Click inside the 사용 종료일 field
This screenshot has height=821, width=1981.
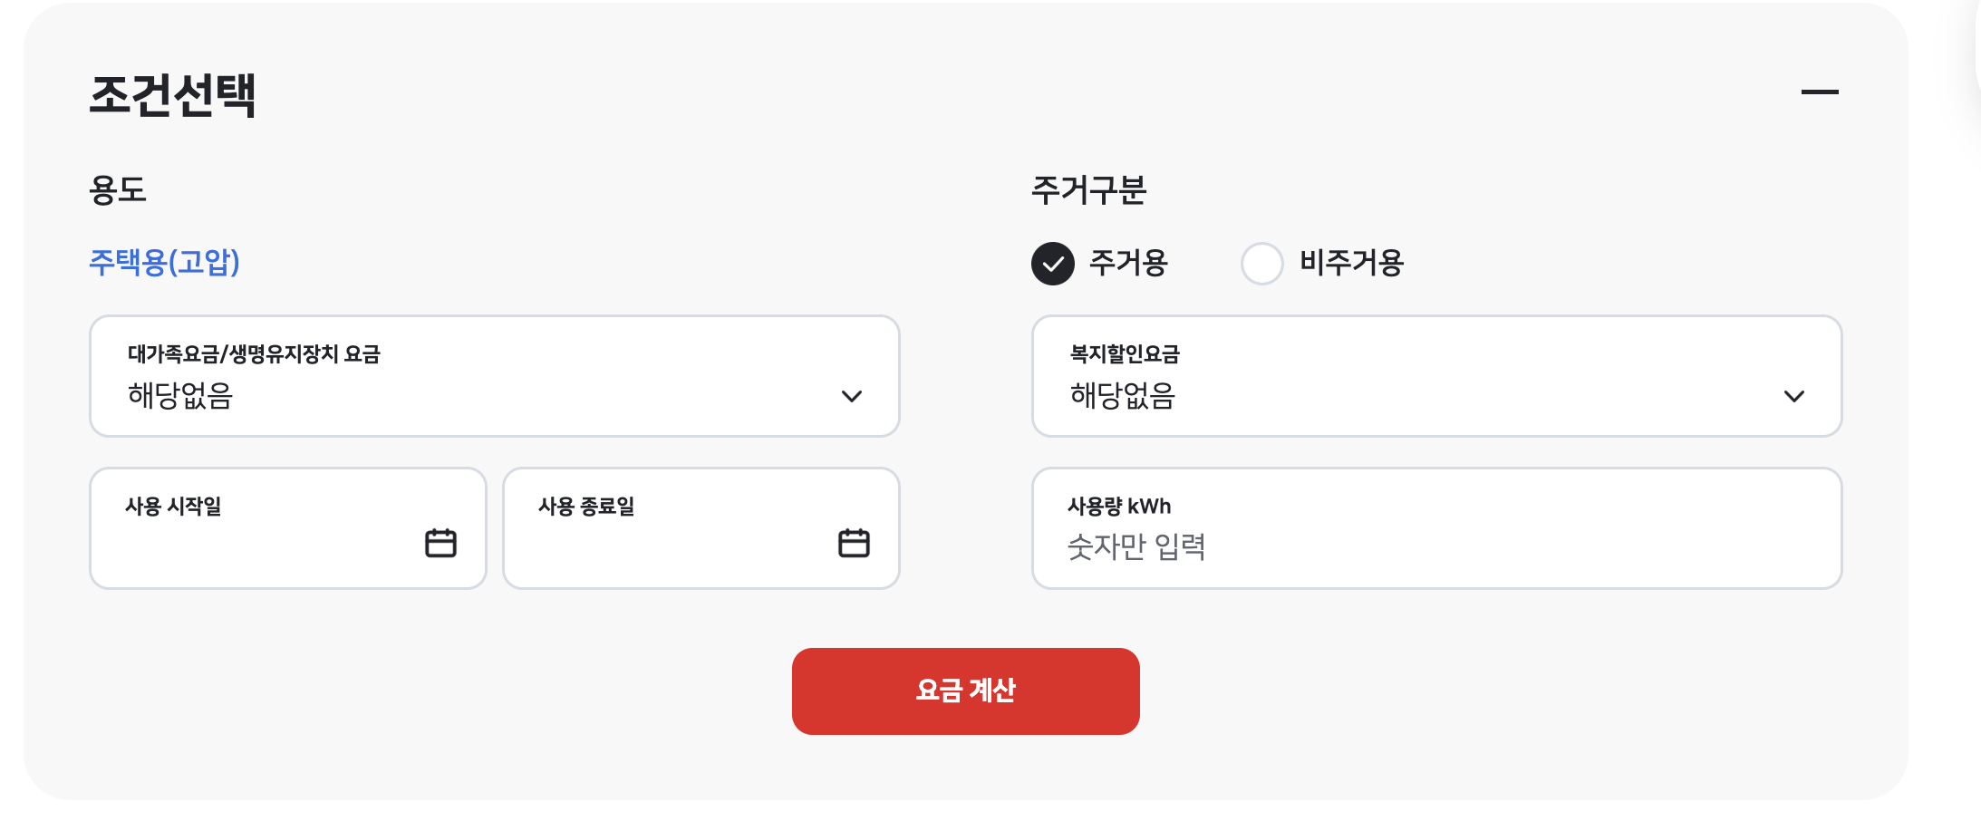689,528
